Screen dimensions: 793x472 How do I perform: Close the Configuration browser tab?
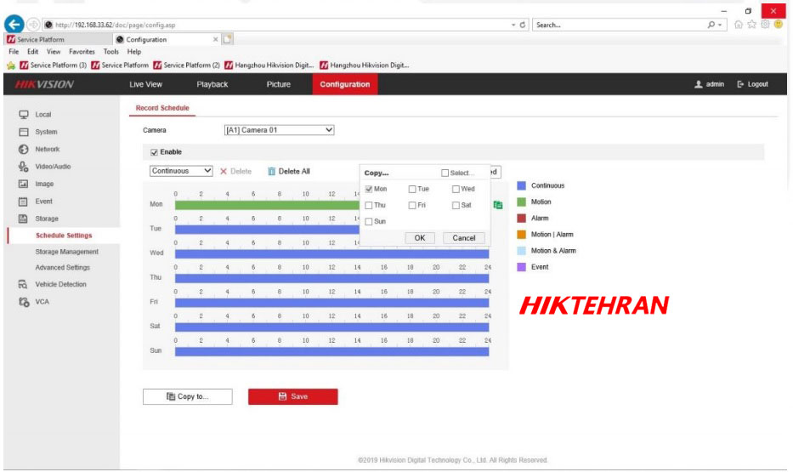[x=215, y=39]
